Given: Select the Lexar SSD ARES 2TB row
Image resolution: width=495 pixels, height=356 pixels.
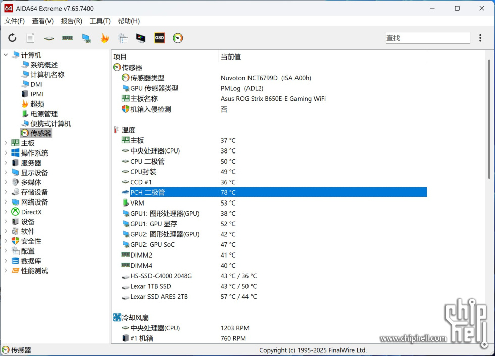Looking at the screenshot, I should click(274, 296).
